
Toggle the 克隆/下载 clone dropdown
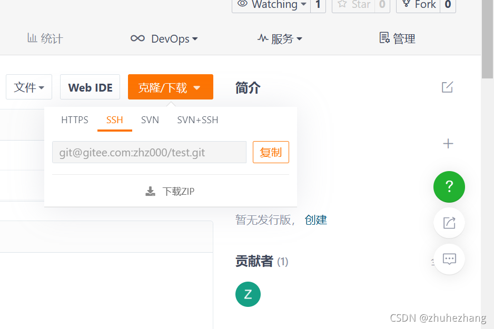pos(171,87)
